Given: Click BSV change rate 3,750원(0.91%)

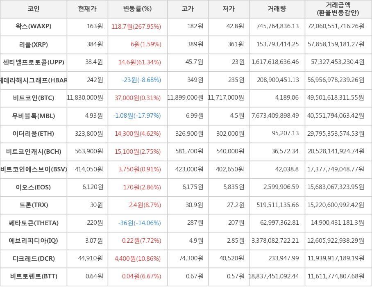Looking at the screenshot, I should click(x=140, y=169).
